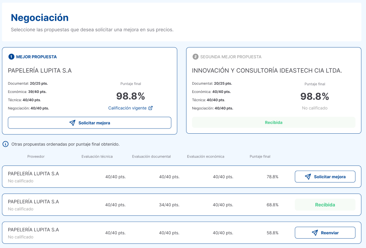Click the number 2 badge of Segunda Mejor Propuesta
The image size is (366, 248).
[x=195, y=57]
